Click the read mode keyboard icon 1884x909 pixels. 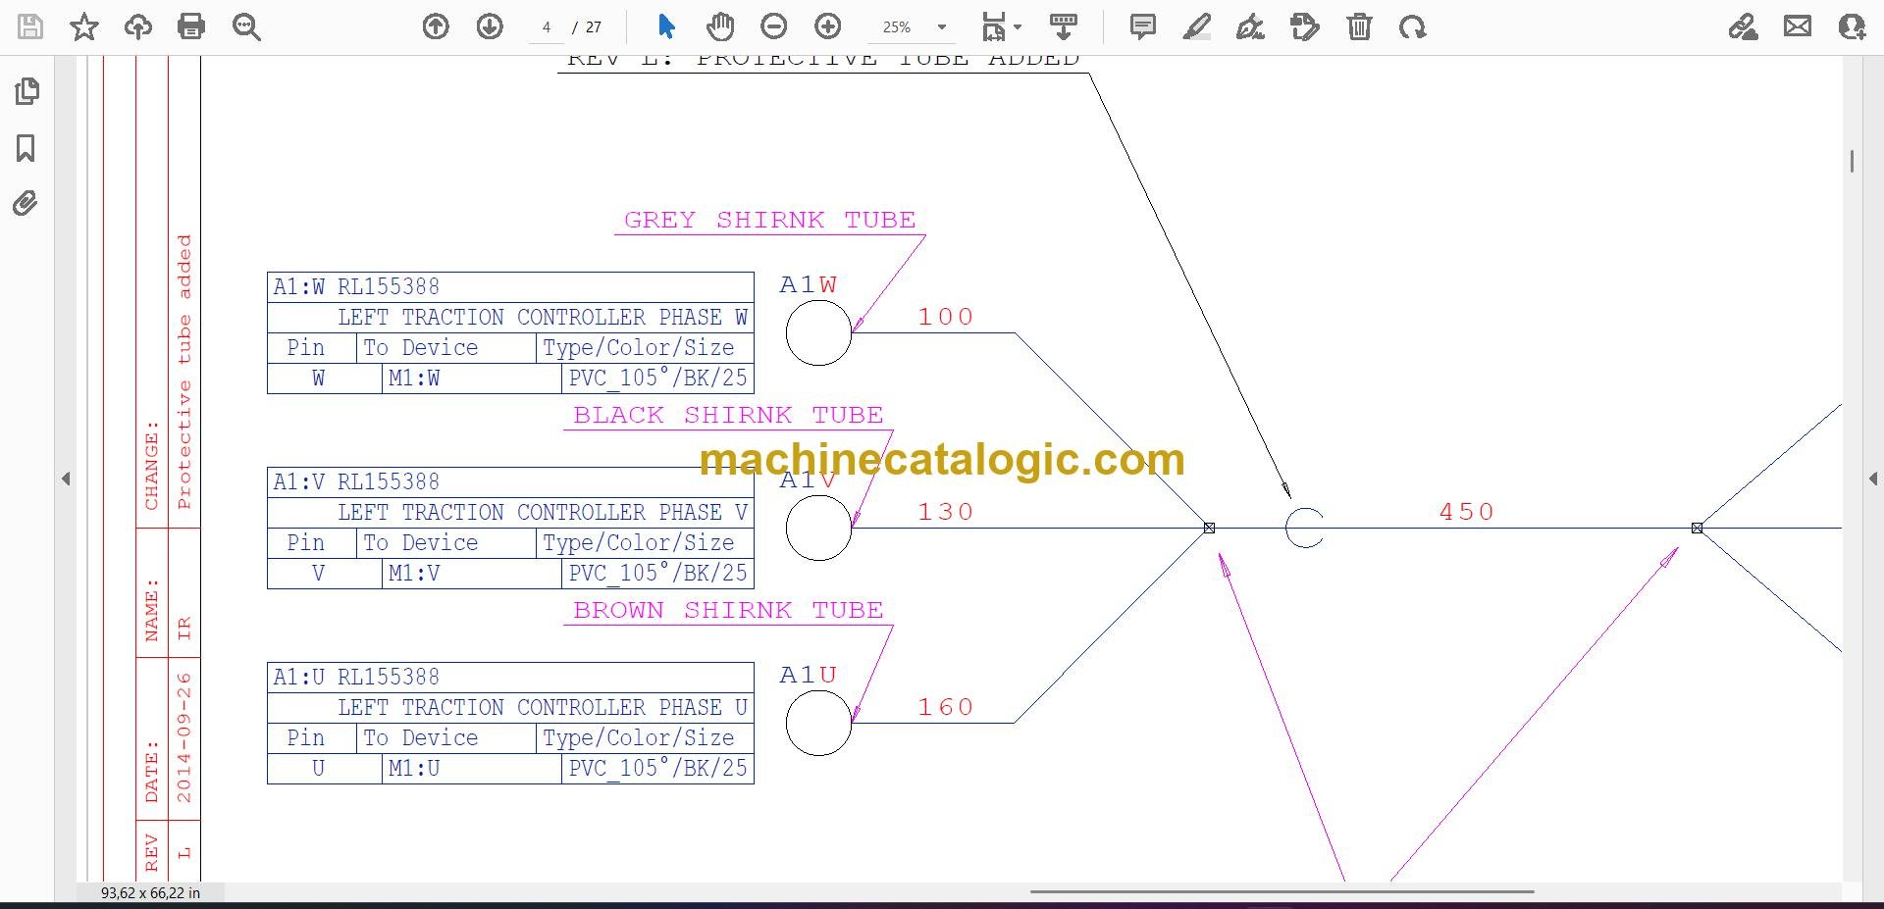tap(1064, 26)
